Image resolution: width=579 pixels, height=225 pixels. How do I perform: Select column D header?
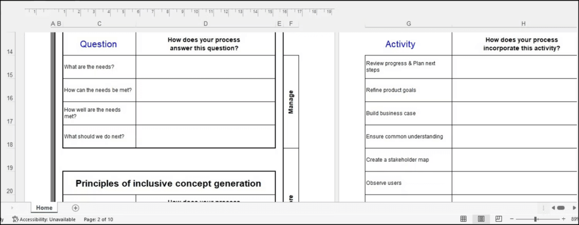click(x=206, y=24)
